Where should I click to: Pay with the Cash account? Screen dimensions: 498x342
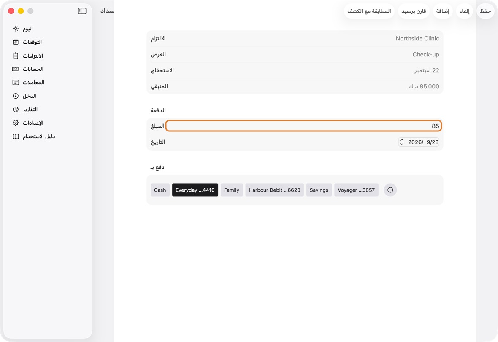(x=160, y=190)
